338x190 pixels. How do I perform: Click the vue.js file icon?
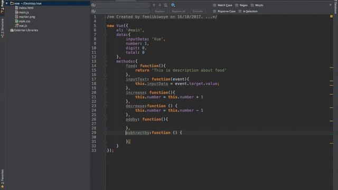[x=16, y=26]
